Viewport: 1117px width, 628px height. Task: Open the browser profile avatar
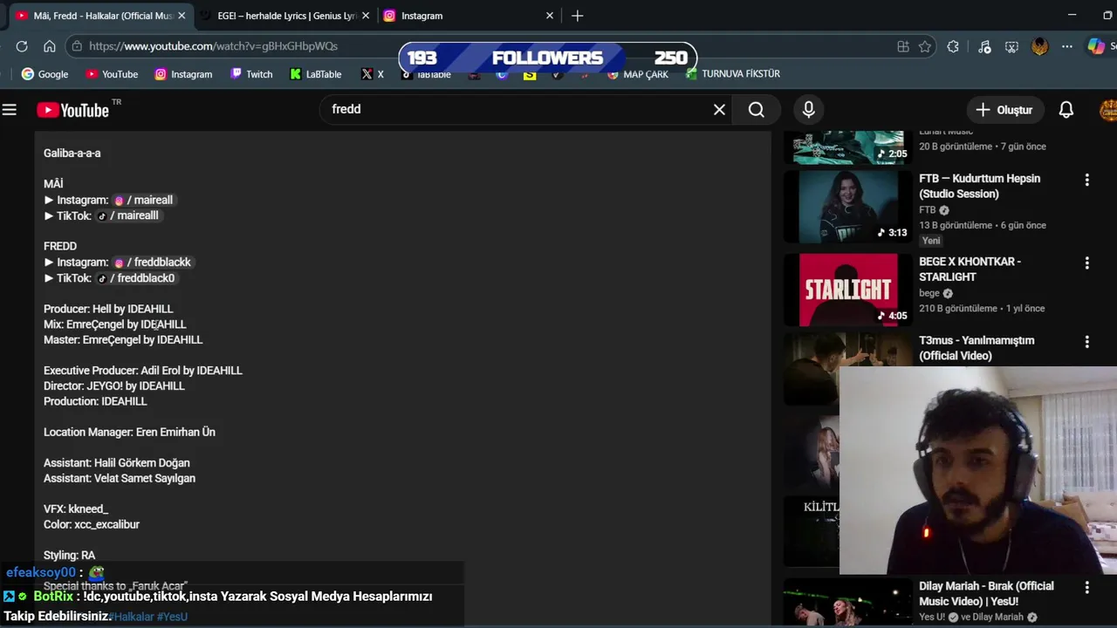[x=1039, y=46]
